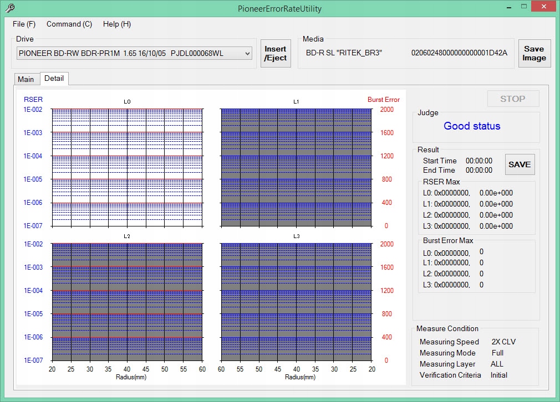Click the L0 layer graph
This screenshot has width=560, height=402.
(127, 167)
